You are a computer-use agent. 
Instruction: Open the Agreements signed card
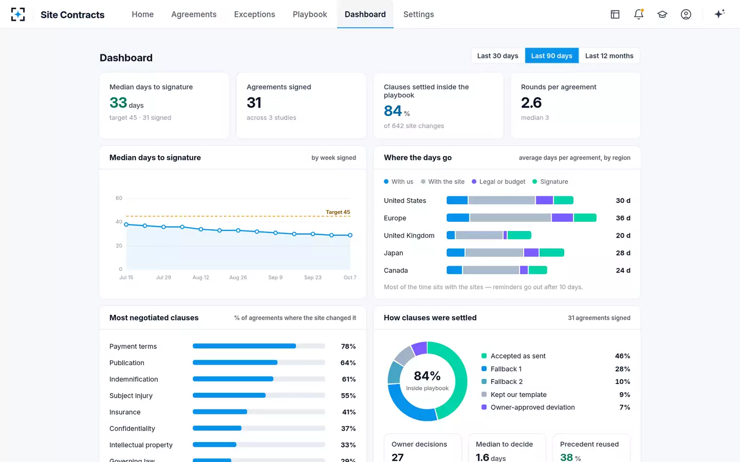(301, 105)
